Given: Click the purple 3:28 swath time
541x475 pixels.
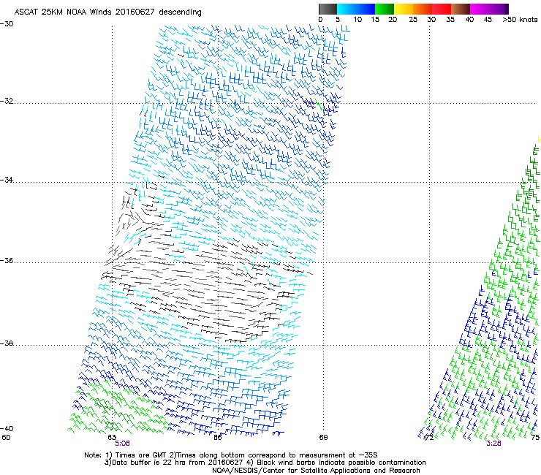Looking at the screenshot, I should (493, 444).
